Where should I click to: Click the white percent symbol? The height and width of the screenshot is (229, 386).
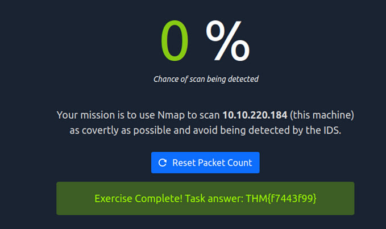227,41
